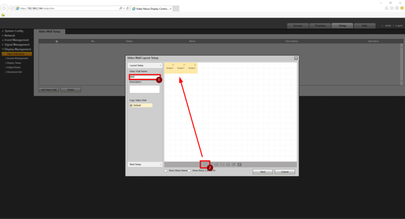Select the Video Wall Setup page tab
405x219 pixels.
click(x=49, y=31)
